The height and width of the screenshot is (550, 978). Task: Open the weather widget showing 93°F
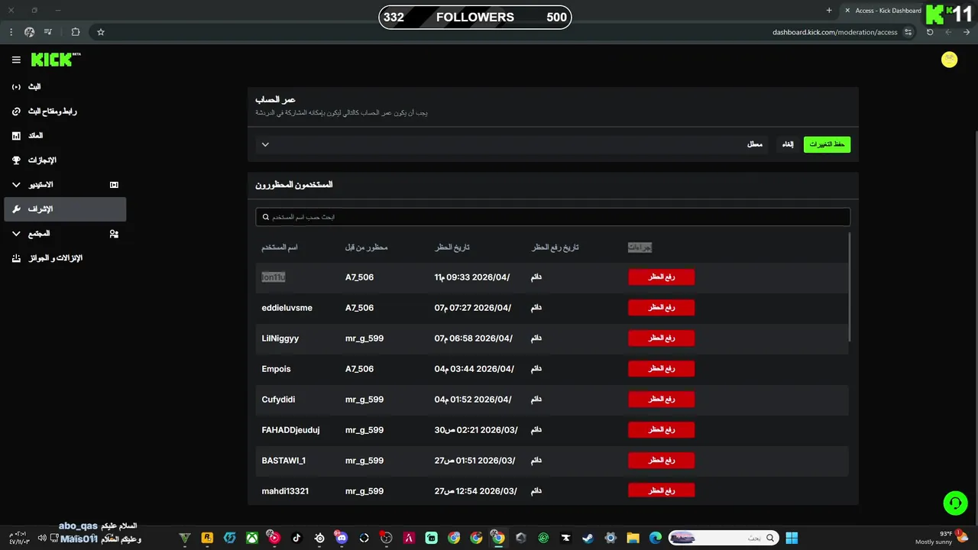tap(943, 538)
